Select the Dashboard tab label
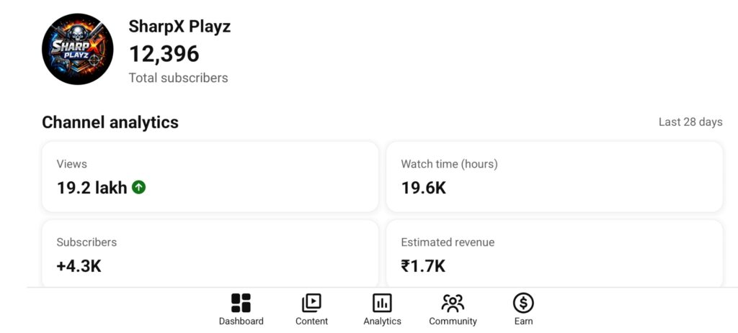The height and width of the screenshot is (333, 738). tap(241, 321)
